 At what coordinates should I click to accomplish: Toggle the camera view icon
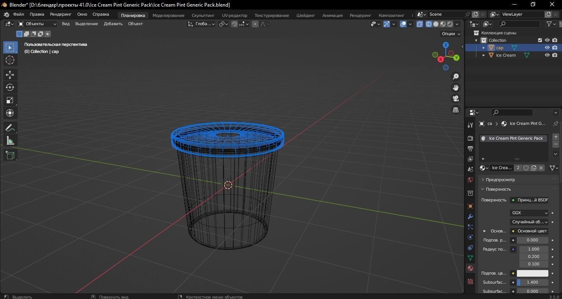tap(456, 98)
